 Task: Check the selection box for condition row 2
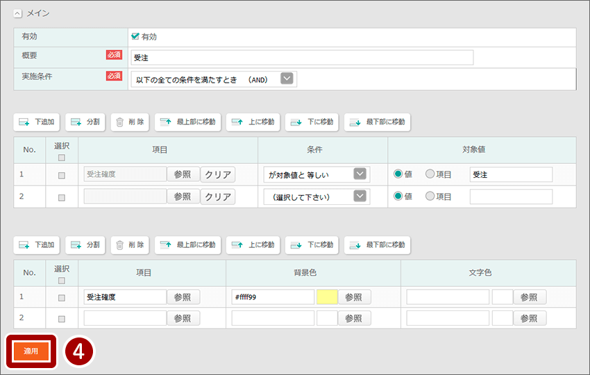[62, 198]
